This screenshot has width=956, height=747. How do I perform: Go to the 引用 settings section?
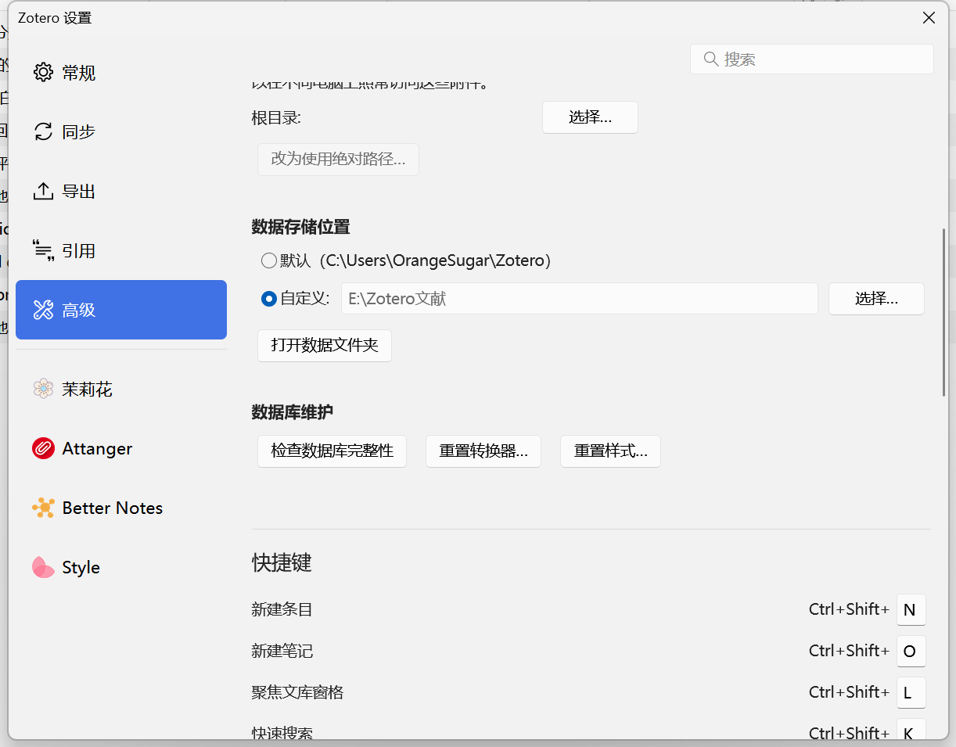tap(121, 251)
